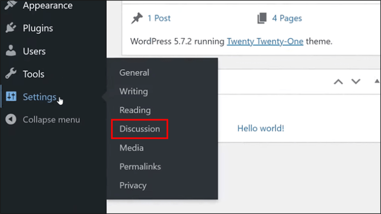Open Media settings submenu entry
The image size is (381, 214).
pos(132,148)
